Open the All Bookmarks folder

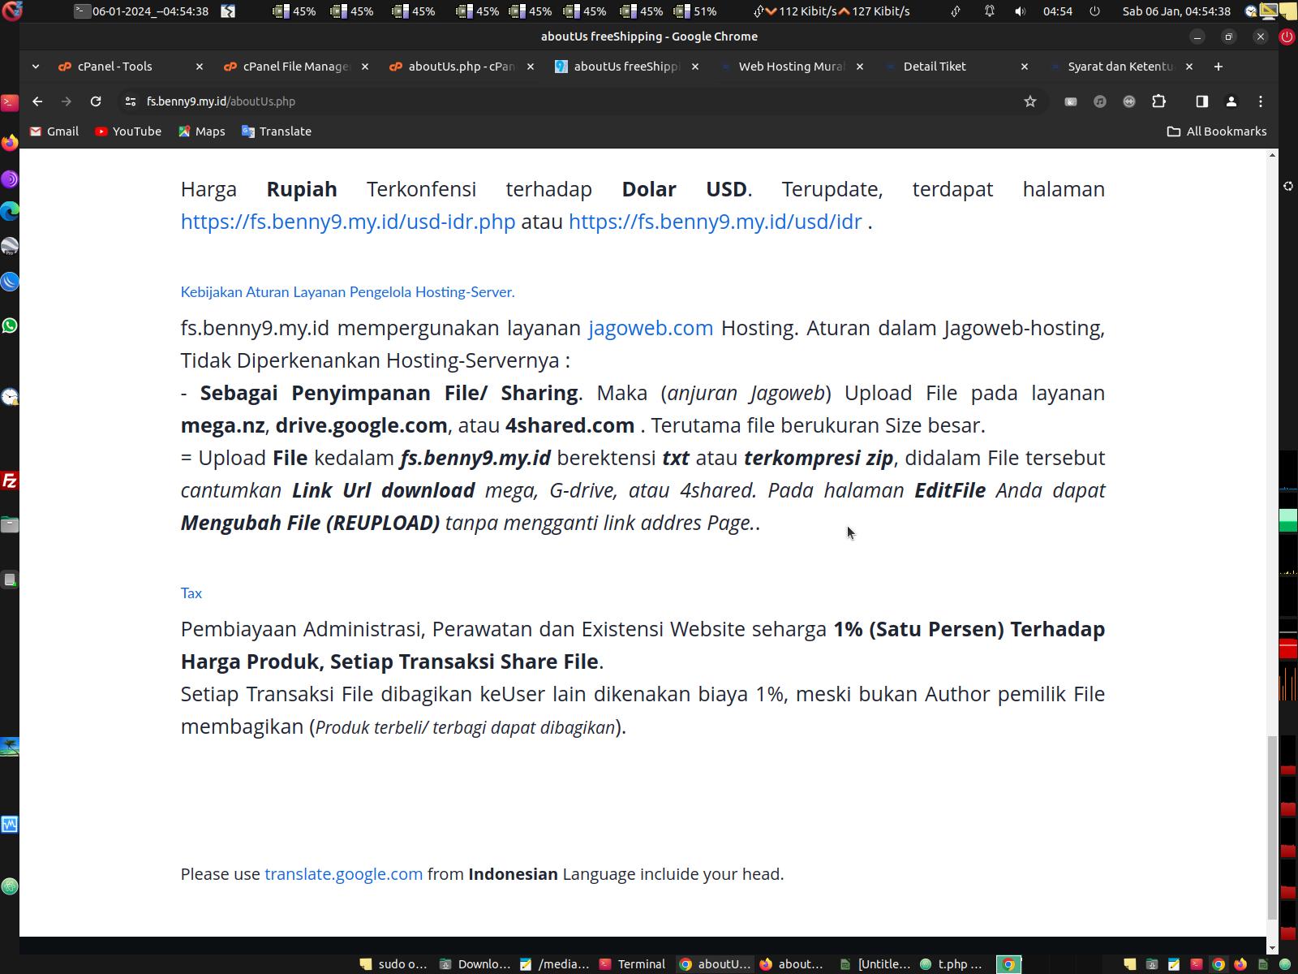pos(1216,131)
